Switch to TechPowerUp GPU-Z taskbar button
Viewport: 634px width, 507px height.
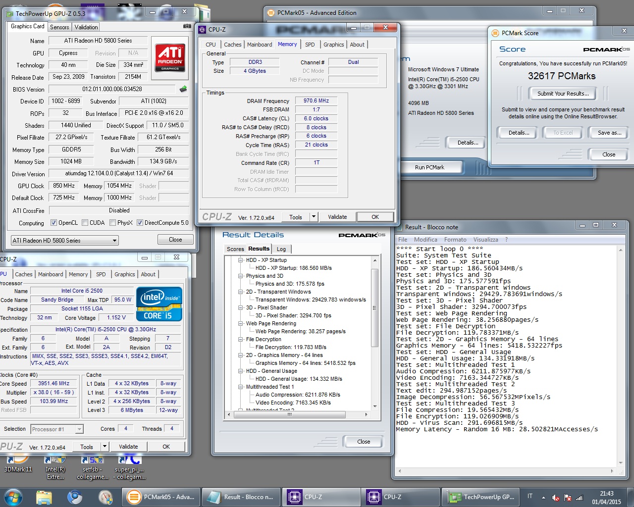(481, 497)
